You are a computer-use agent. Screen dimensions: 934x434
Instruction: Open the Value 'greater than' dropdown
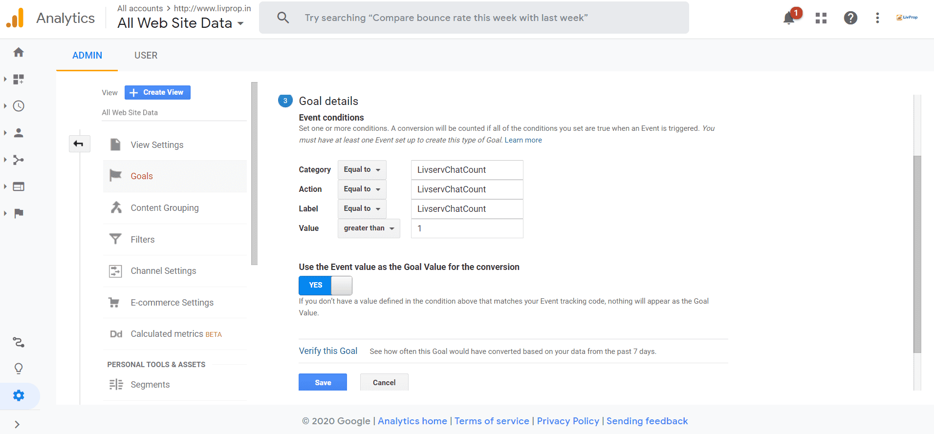coord(369,228)
